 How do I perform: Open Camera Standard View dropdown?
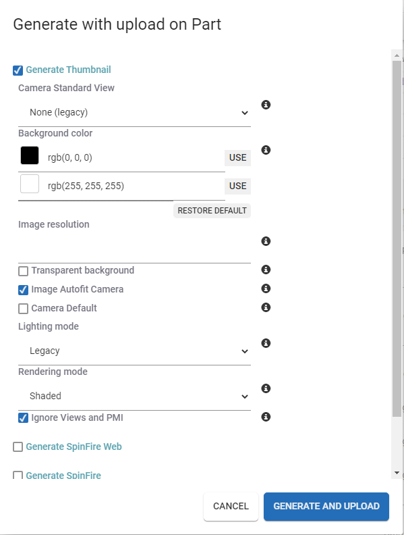pos(134,112)
